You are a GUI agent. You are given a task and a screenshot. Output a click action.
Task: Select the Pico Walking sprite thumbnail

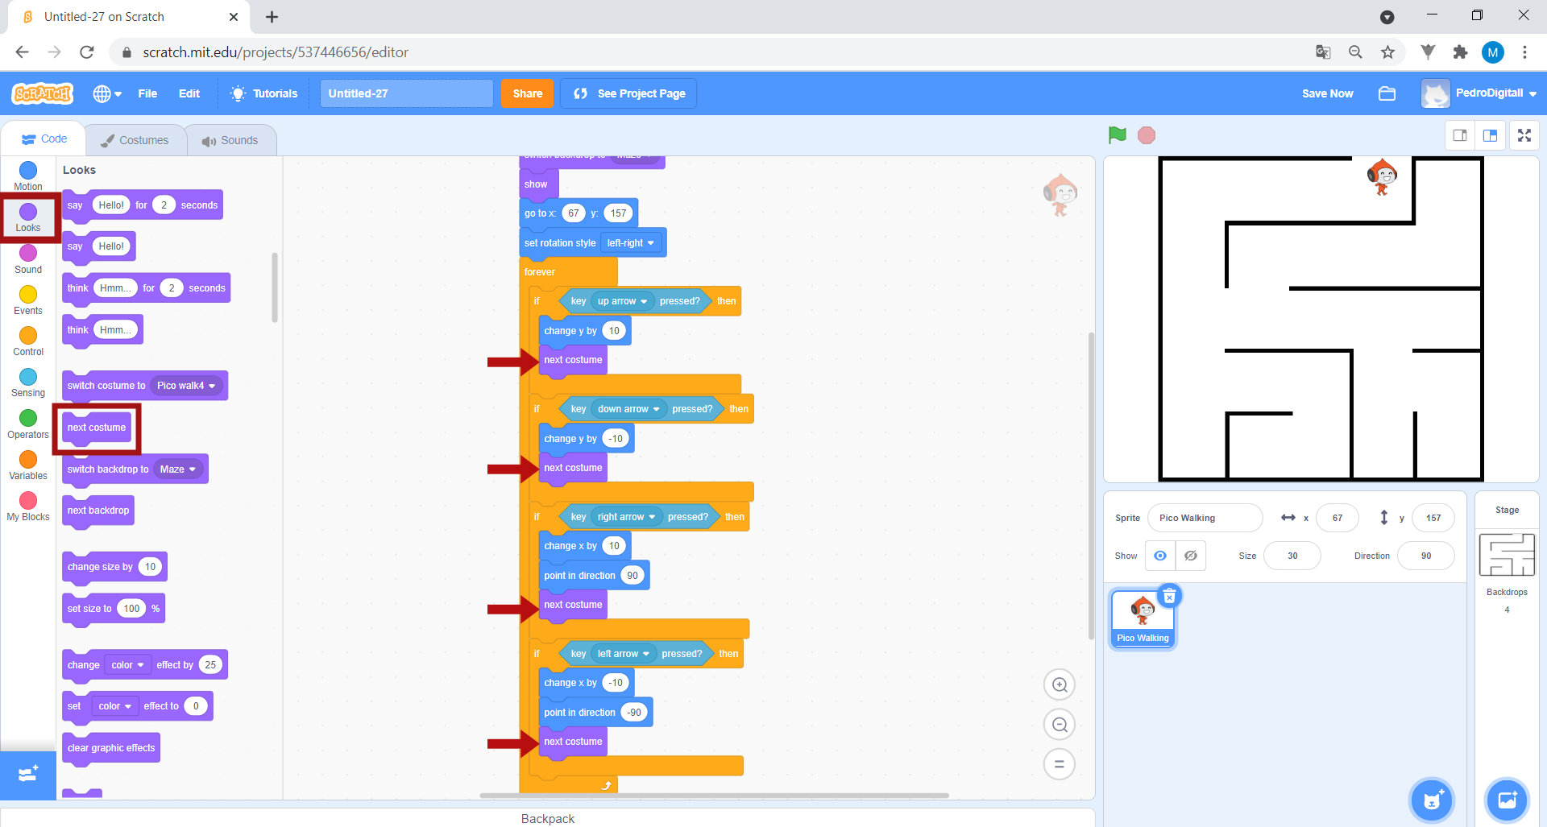click(1143, 618)
